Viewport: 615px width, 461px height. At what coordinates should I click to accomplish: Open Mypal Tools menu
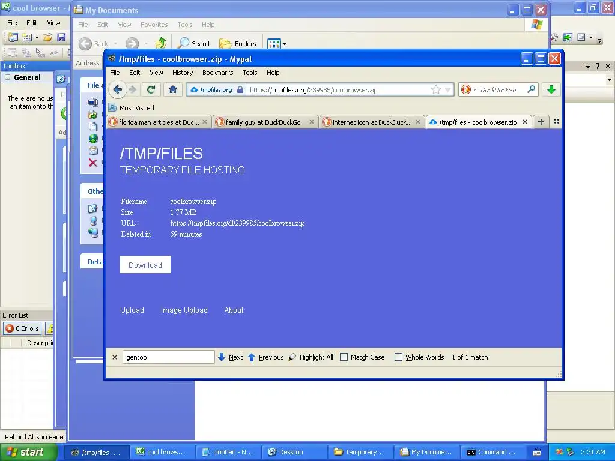click(x=250, y=73)
